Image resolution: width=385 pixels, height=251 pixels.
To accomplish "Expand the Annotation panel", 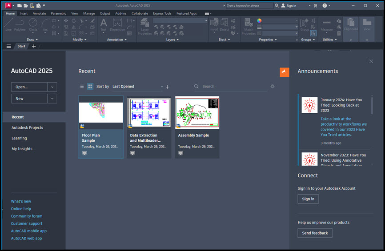I will 117,40.
